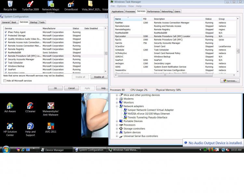Switch to the Boot tab in System Configuration
This screenshot has width=244, height=193.
[14, 22]
